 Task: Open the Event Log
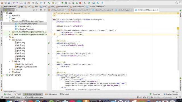tap(155, 94)
